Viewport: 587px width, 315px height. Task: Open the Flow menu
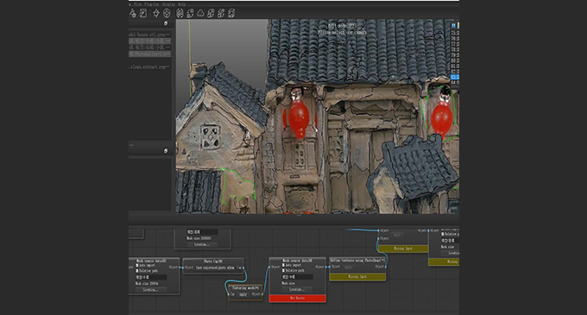coord(137,4)
